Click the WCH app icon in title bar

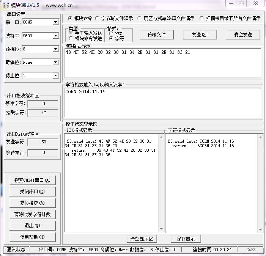6,5
